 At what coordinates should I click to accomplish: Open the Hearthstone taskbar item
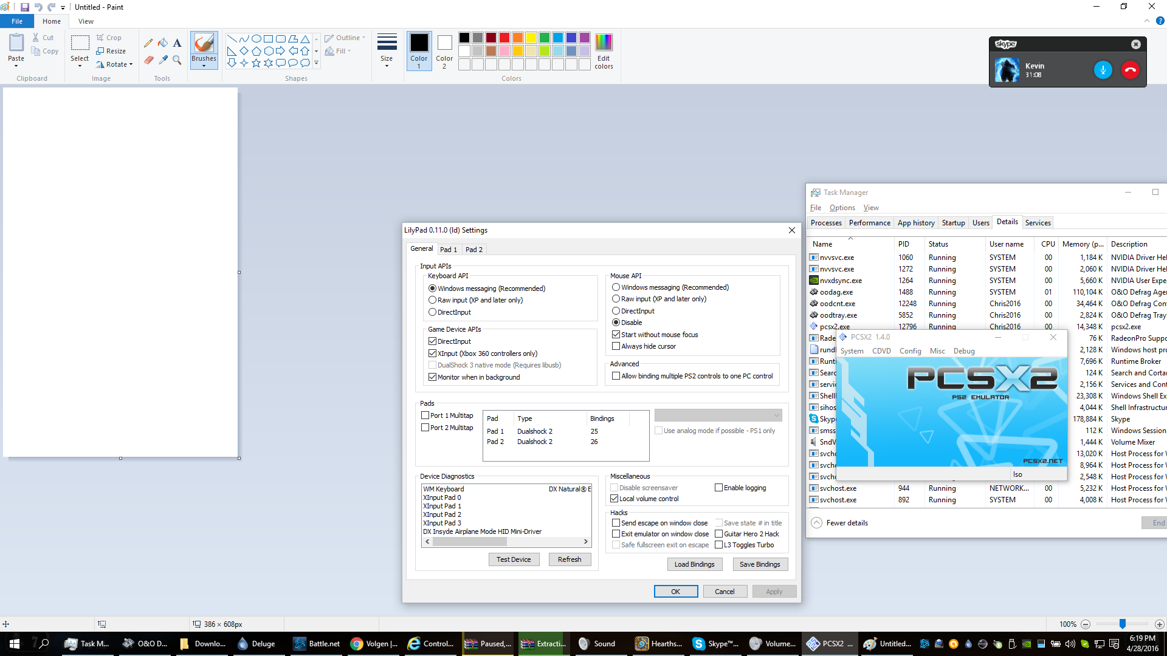[x=659, y=644]
